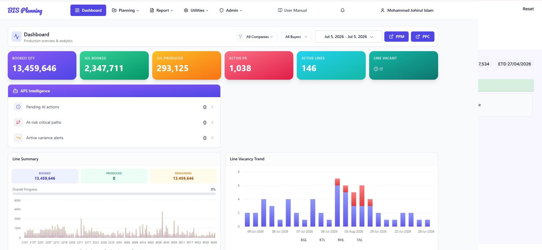Click the filter funnel icon

point(240,37)
